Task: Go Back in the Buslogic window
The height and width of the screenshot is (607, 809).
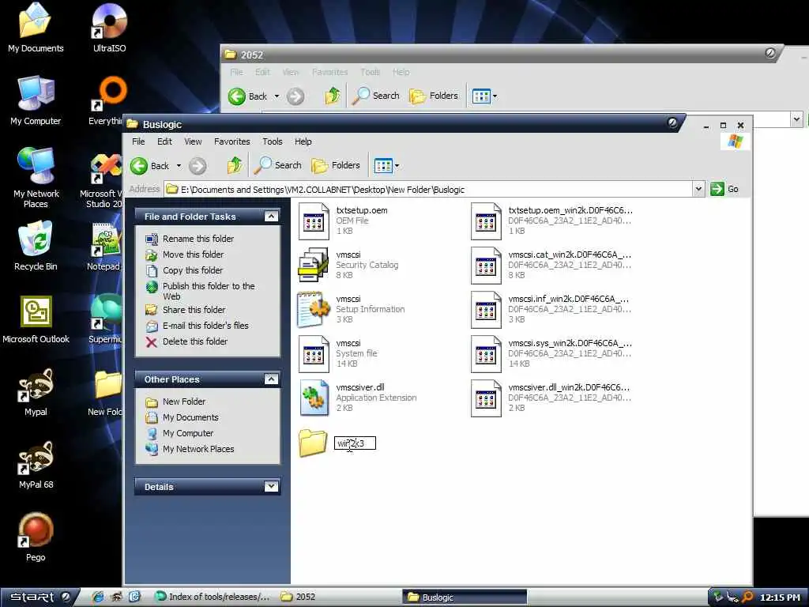Action: [149, 166]
